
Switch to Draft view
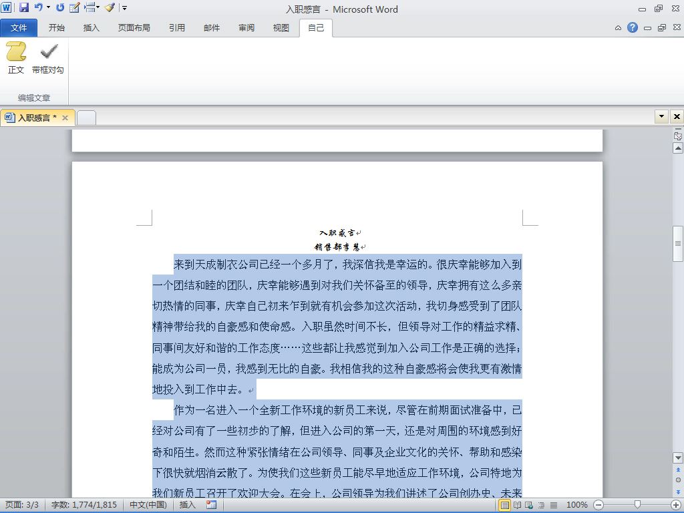pos(554,505)
